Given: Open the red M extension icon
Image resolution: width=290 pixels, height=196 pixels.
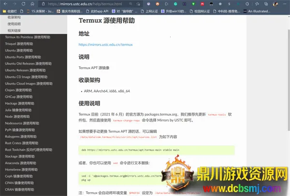Looking at the screenshot, I should 203,4.
